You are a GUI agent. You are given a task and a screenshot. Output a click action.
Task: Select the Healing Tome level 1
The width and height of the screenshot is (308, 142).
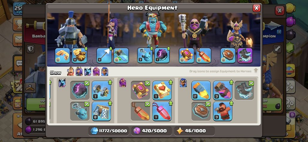pyautogui.click(x=162, y=90)
